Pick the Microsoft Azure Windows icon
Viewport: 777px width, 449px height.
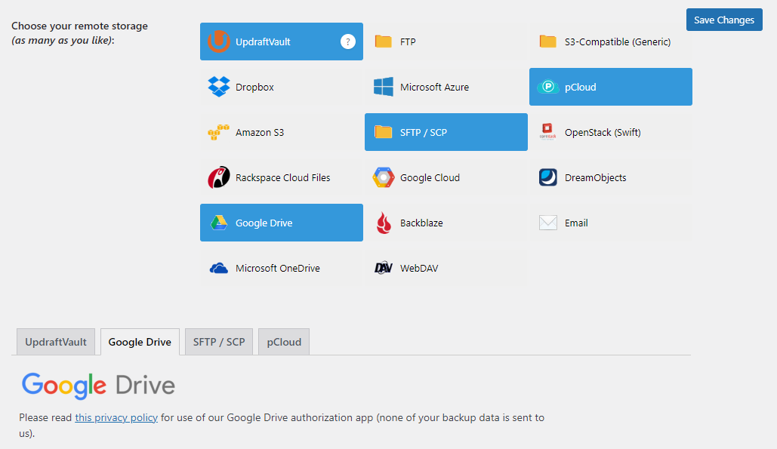(x=383, y=87)
